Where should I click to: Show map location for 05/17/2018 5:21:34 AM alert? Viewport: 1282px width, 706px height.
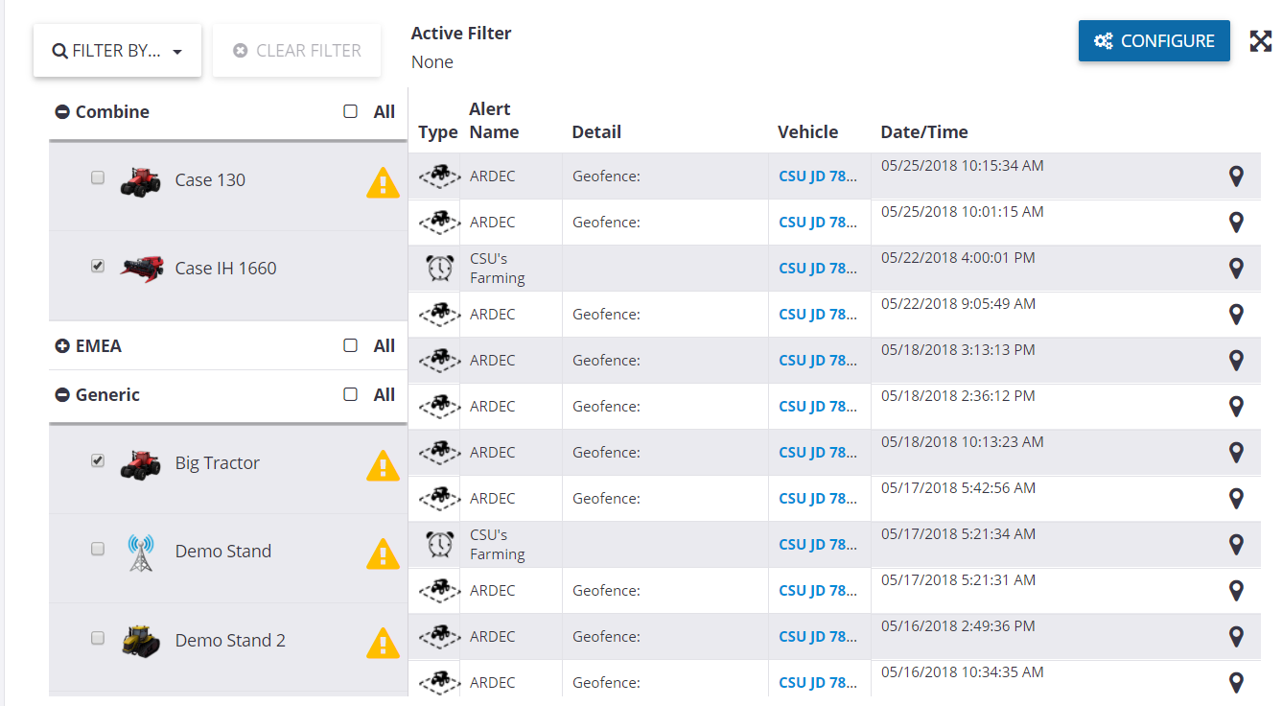pyautogui.click(x=1236, y=545)
